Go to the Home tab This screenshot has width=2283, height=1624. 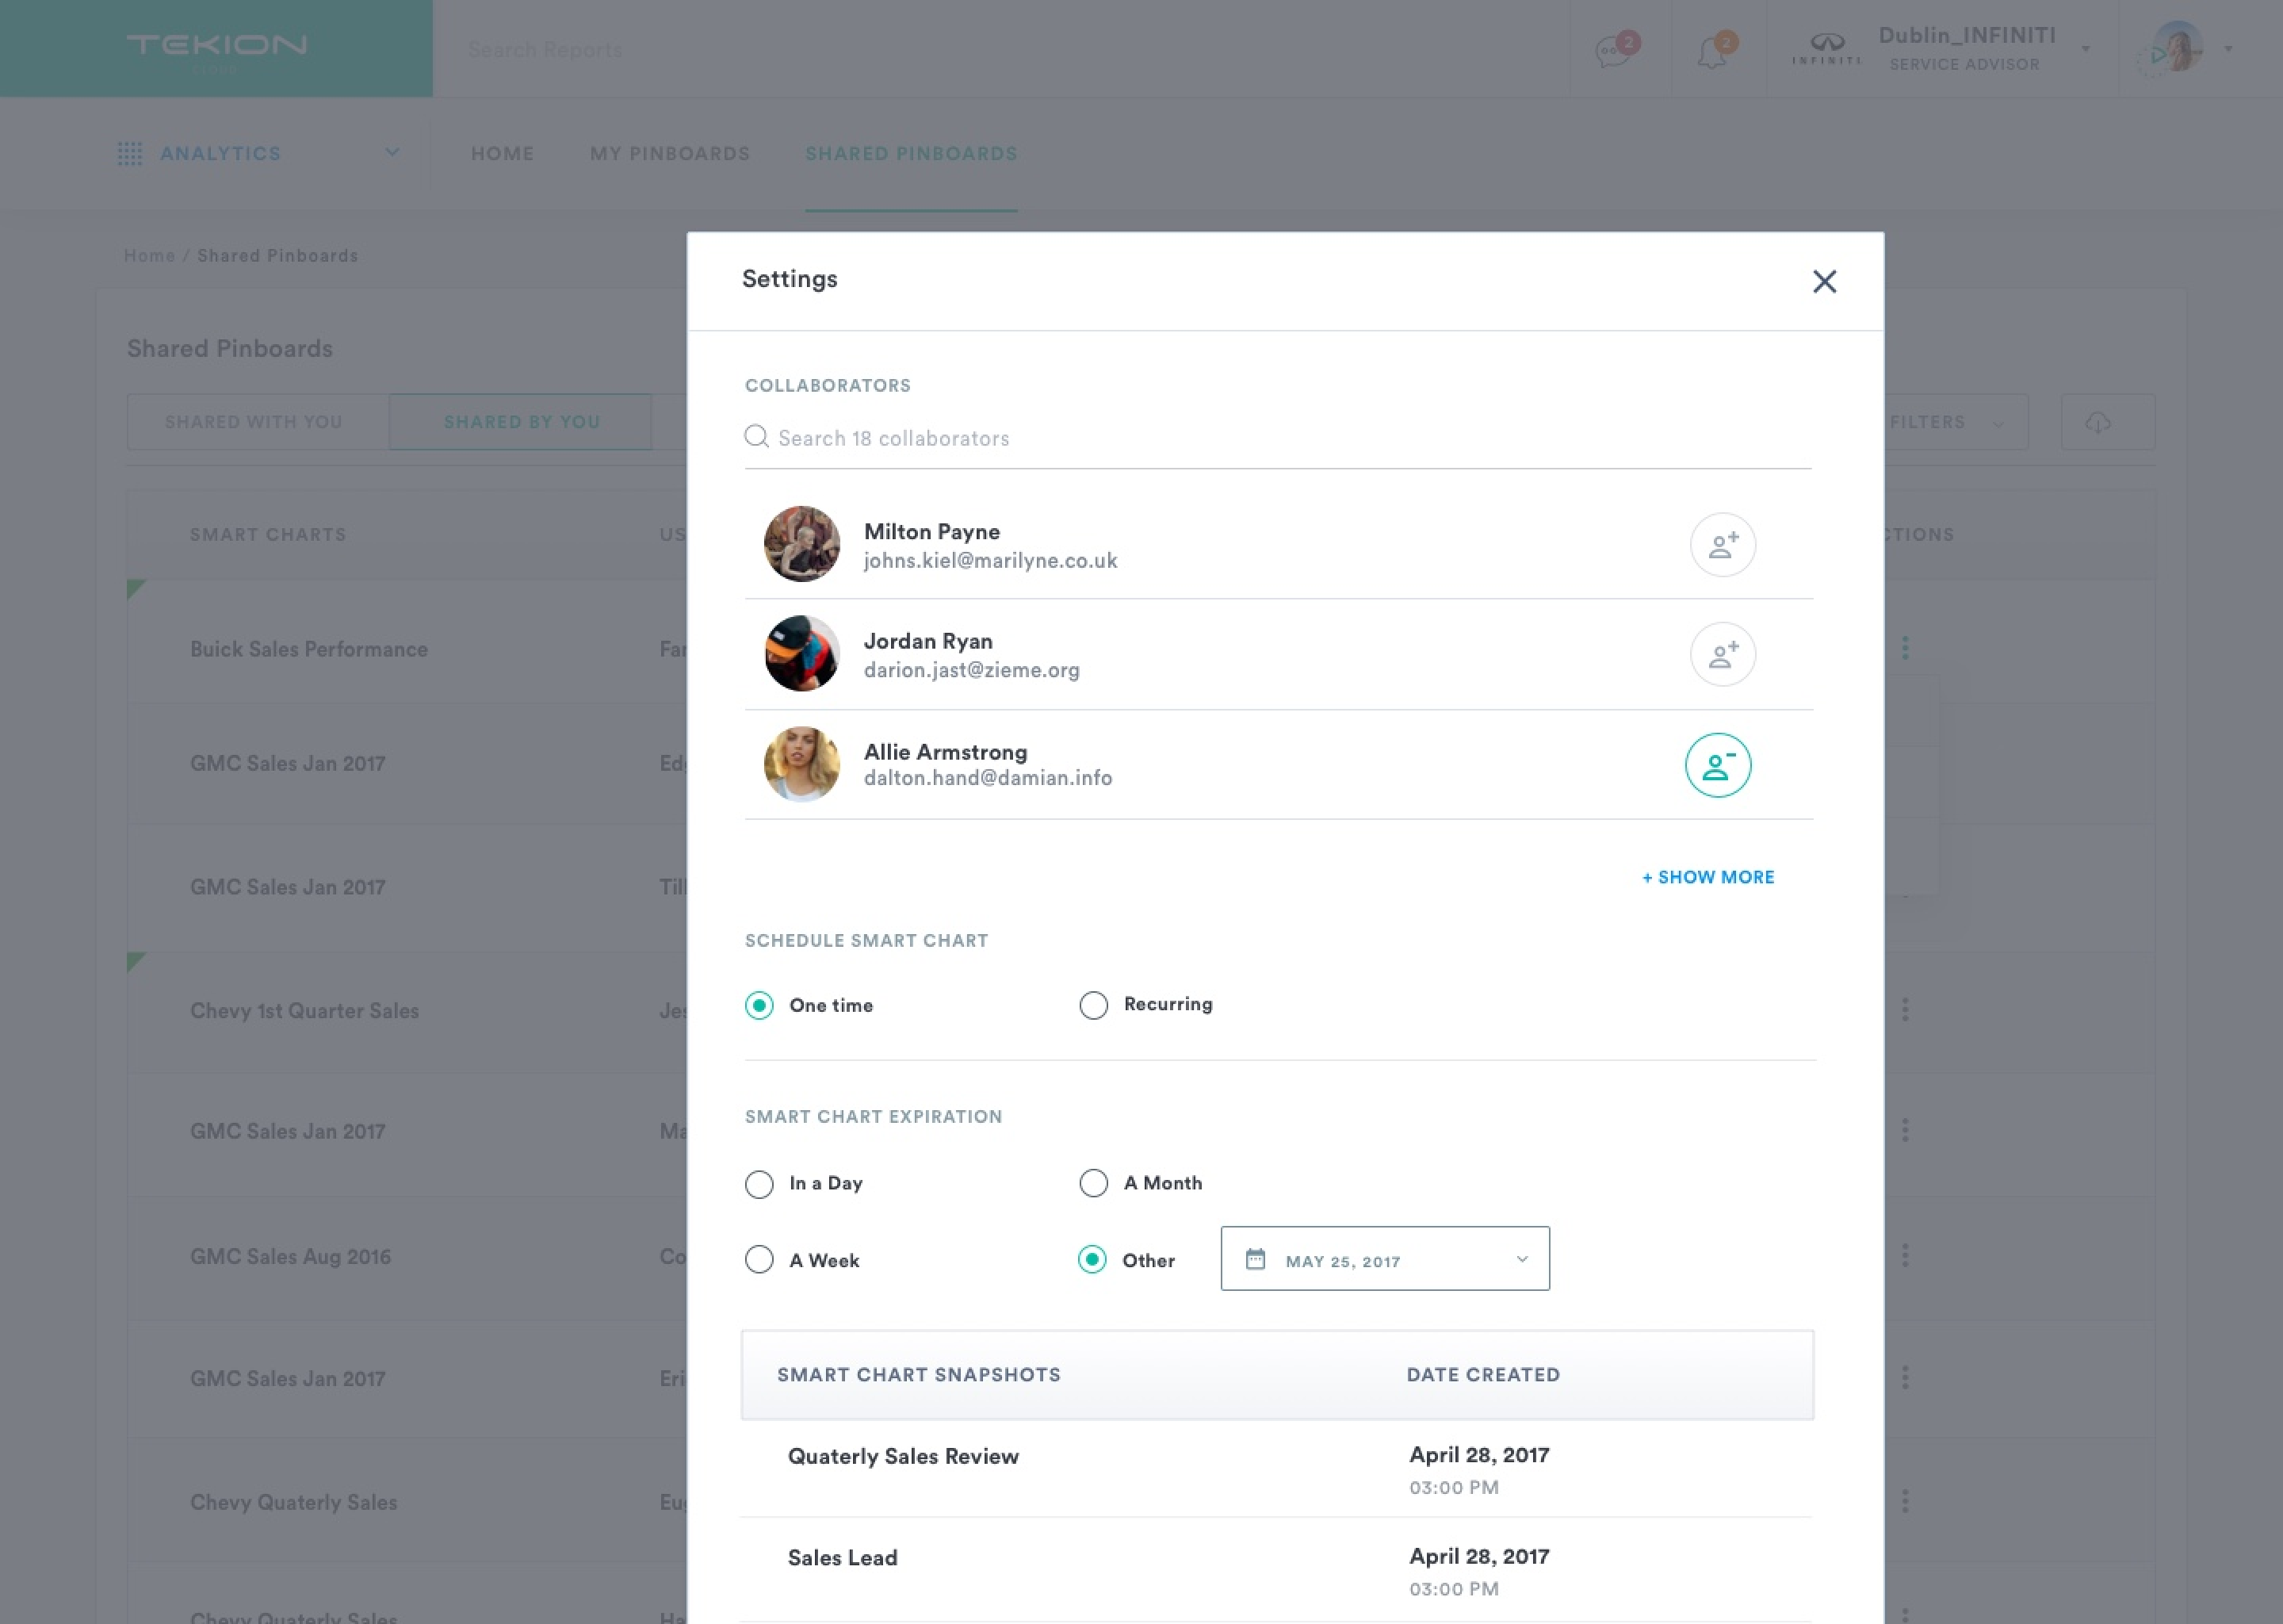click(x=502, y=153)
